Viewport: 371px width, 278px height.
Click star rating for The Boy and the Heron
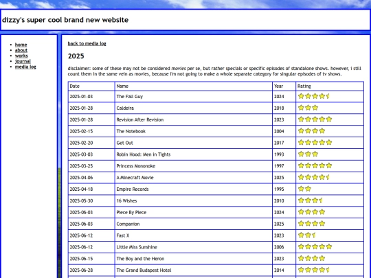pyautogui.click(x=311, y=258)
